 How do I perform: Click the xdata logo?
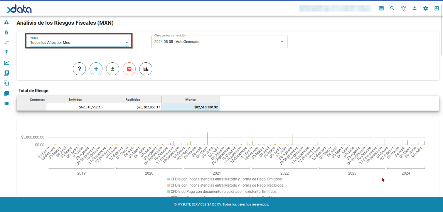coord(19,9)
